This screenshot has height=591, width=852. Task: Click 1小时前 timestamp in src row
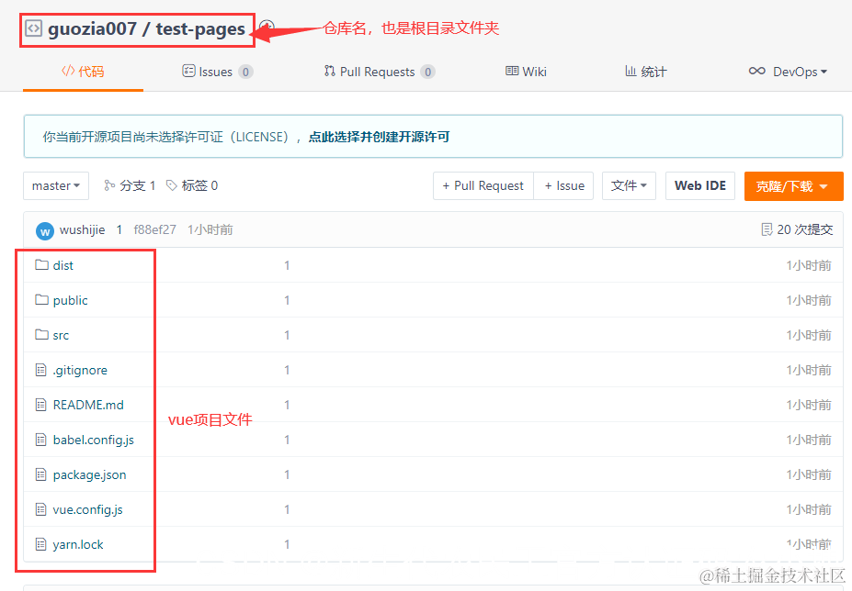click(809, 335)
